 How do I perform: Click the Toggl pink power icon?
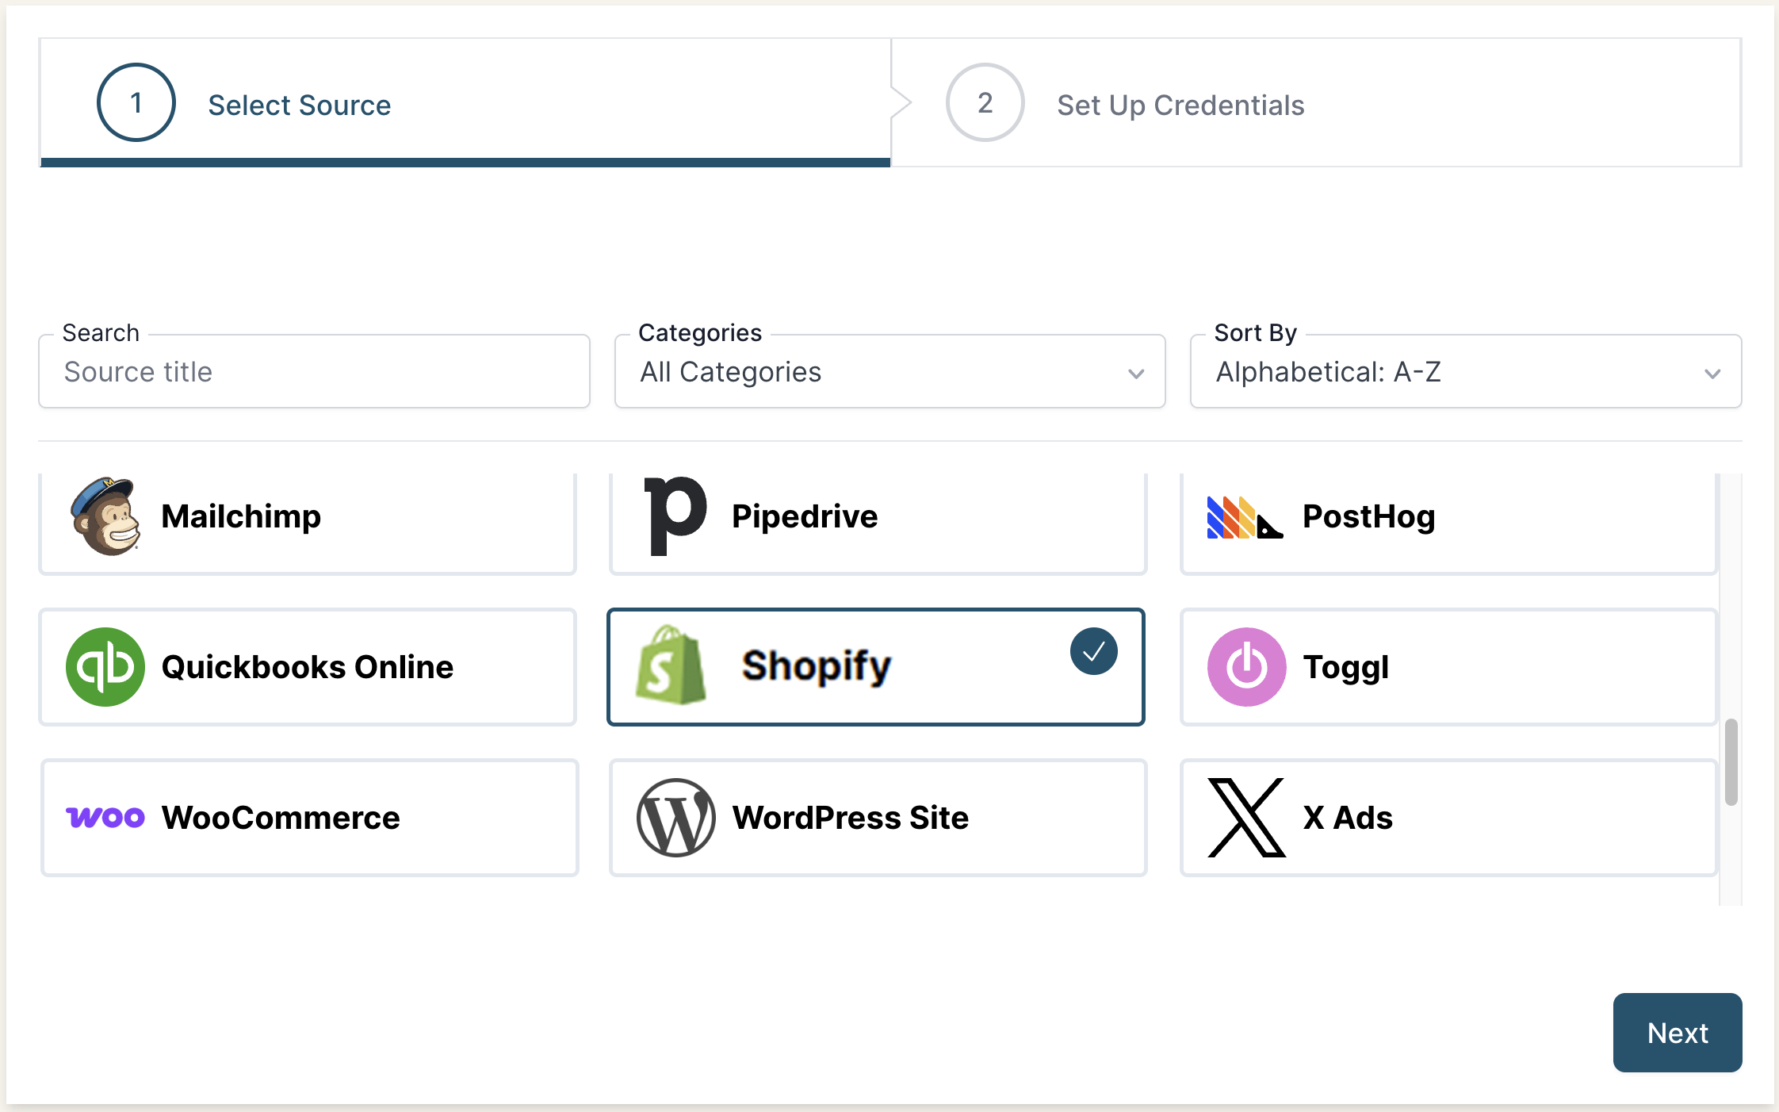1246,667
